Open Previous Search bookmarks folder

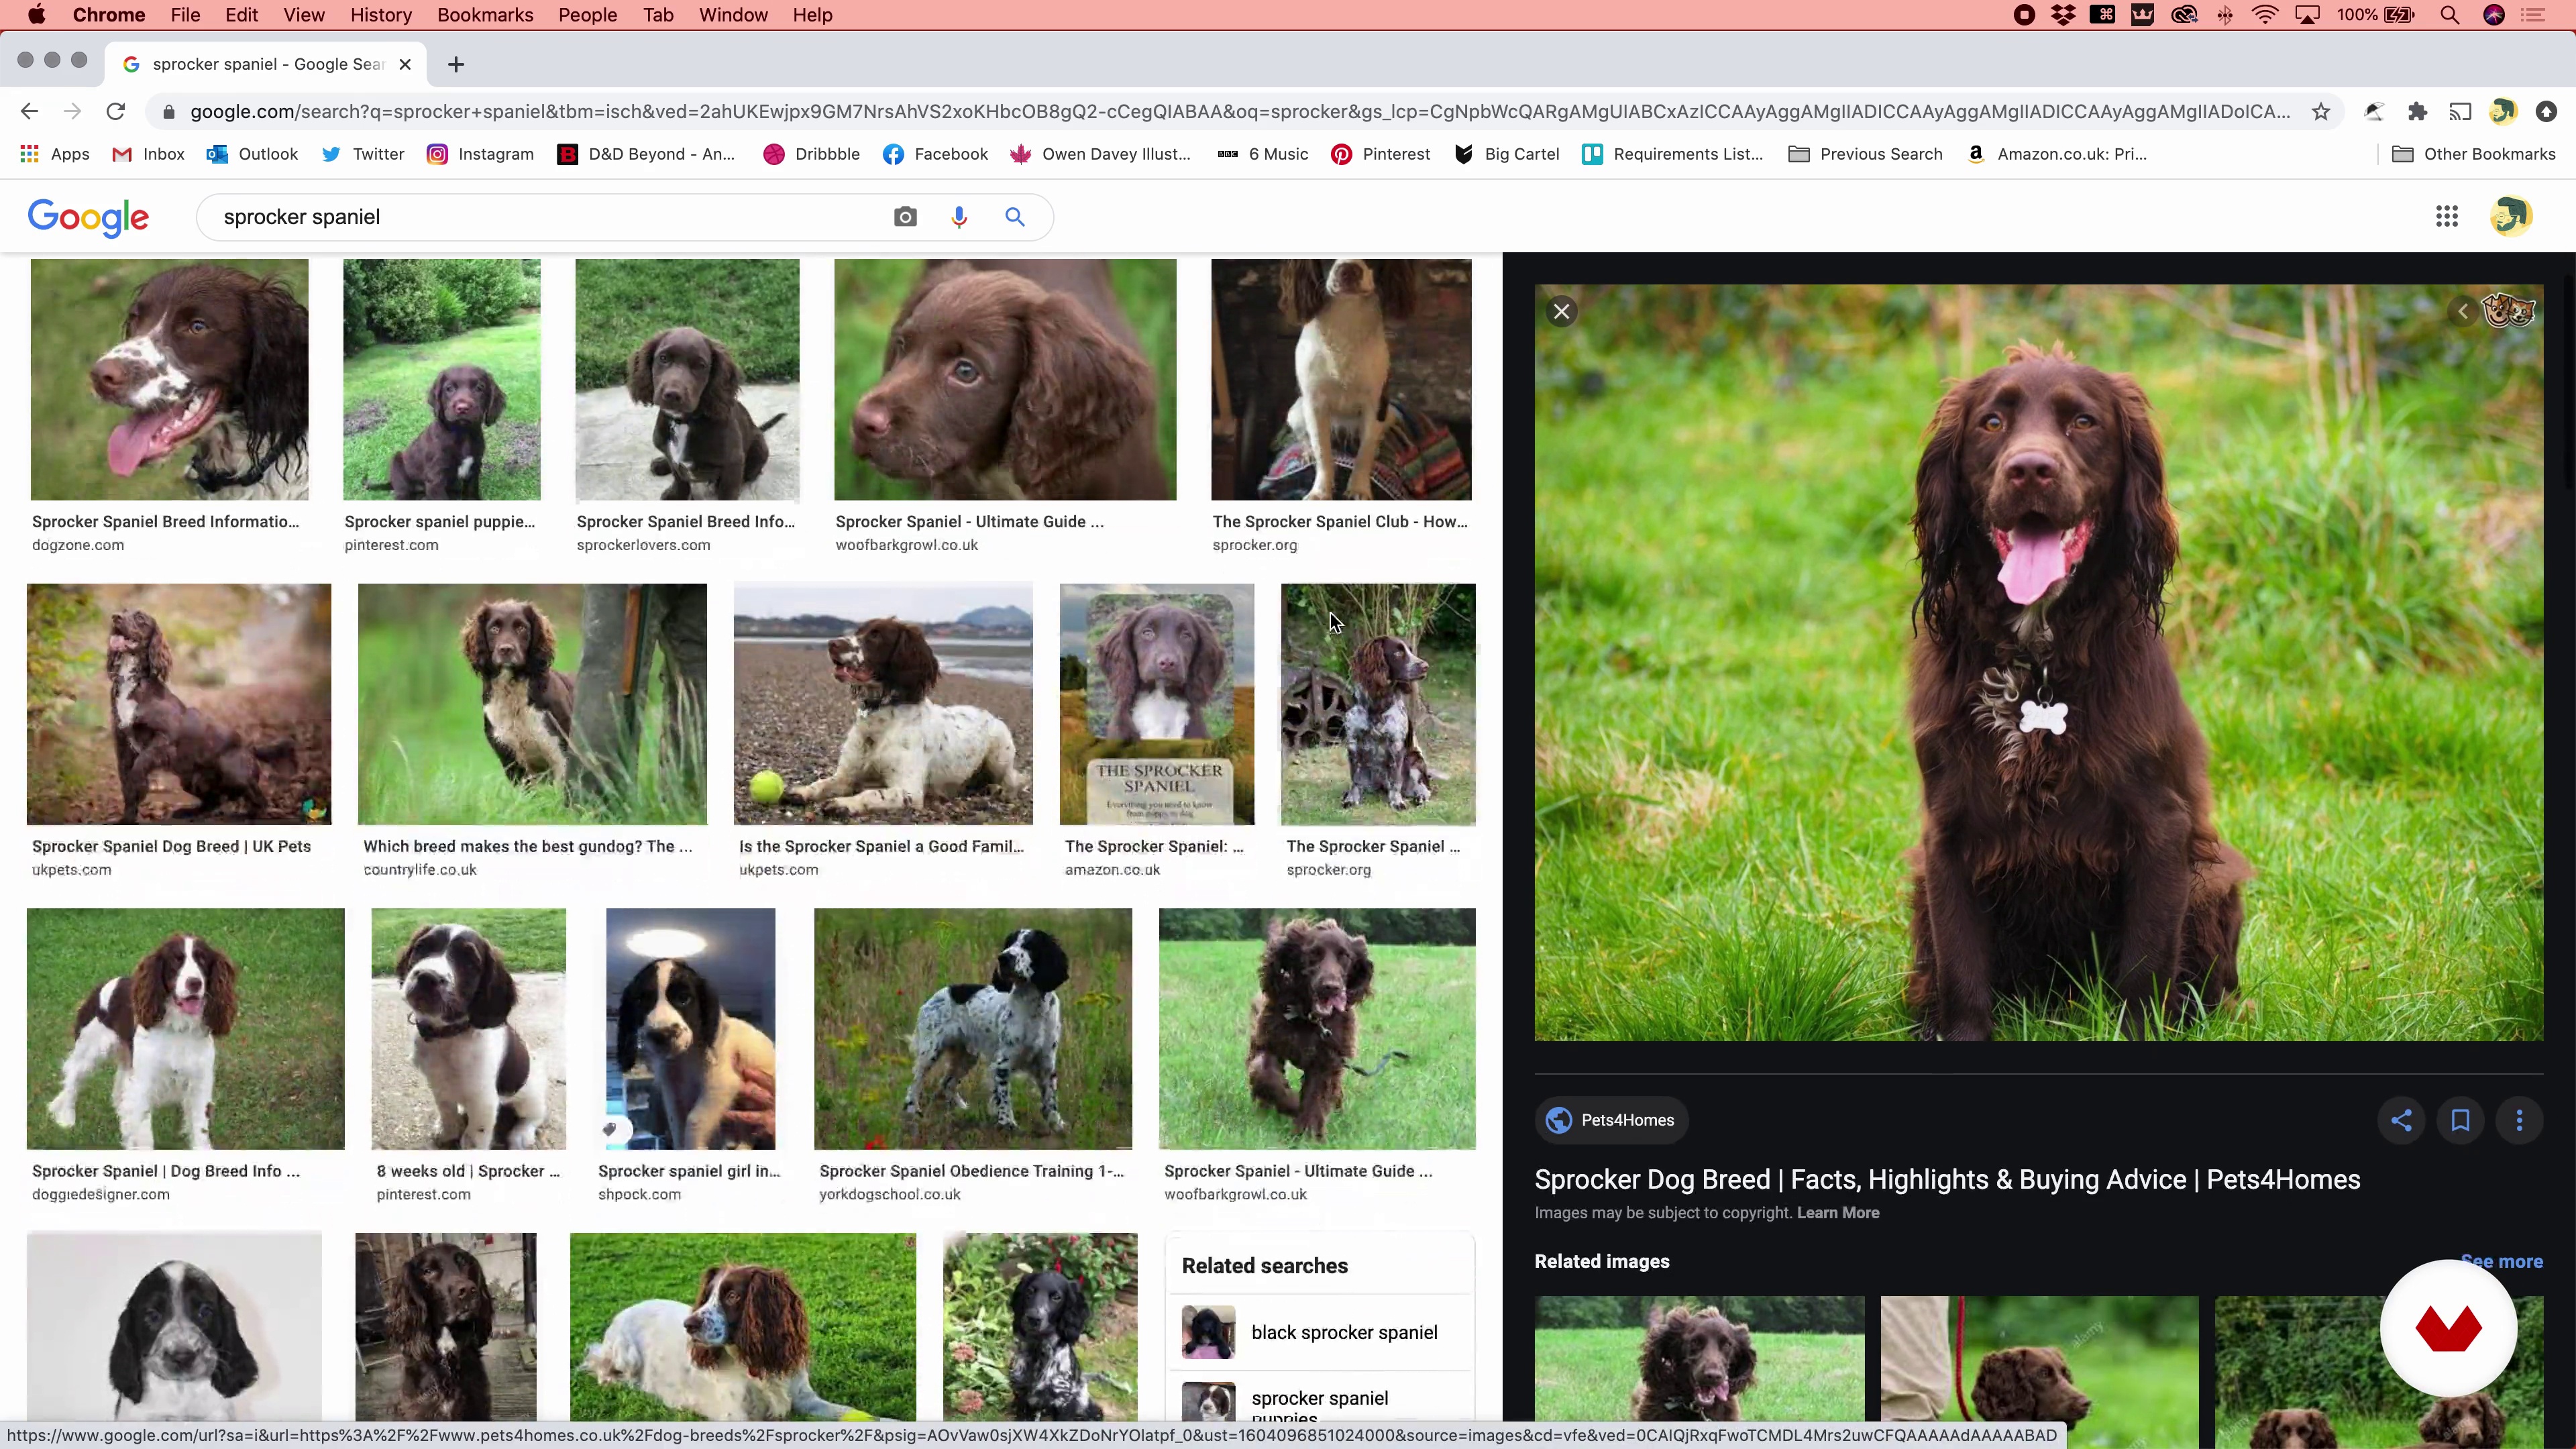click(x=1865, y=154)
